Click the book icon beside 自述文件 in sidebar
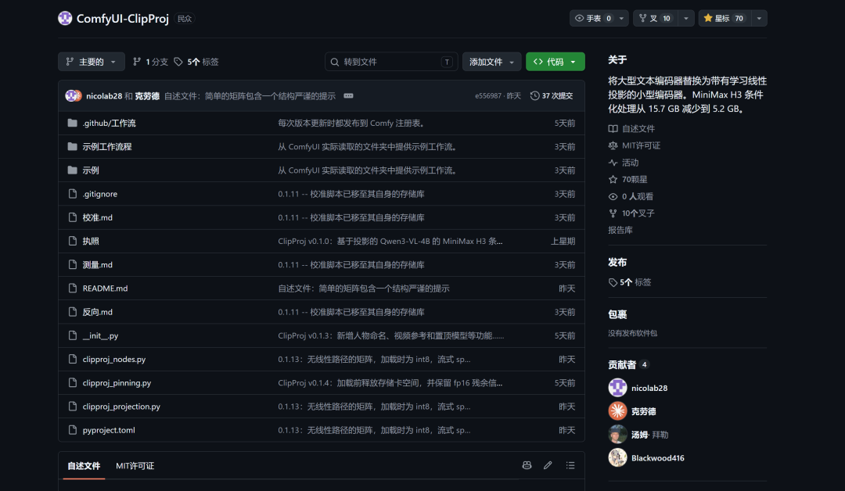The width and height of the screenshot is (845, 491). tap(613, 129)
